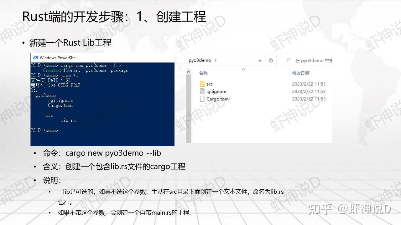This screenshot has width=401, height=225.
Task: Click the .gitignore file icon
Action: pyautogui.click(x=202, y=91)
